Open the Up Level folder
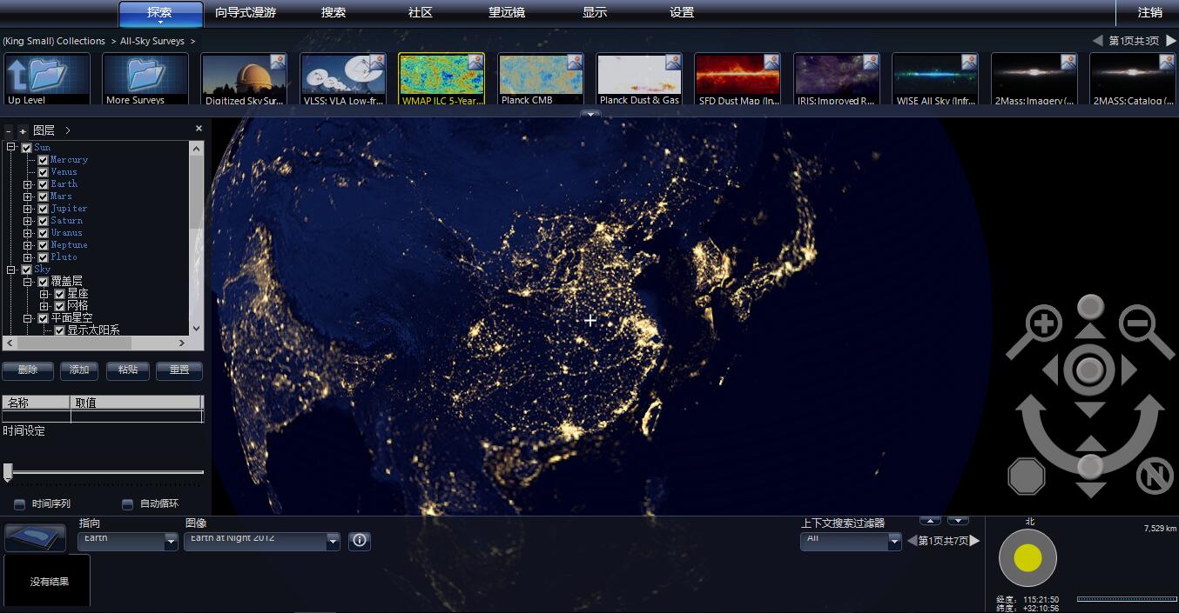This screenshot has width=1179, height=613. (x=47, y=79)
